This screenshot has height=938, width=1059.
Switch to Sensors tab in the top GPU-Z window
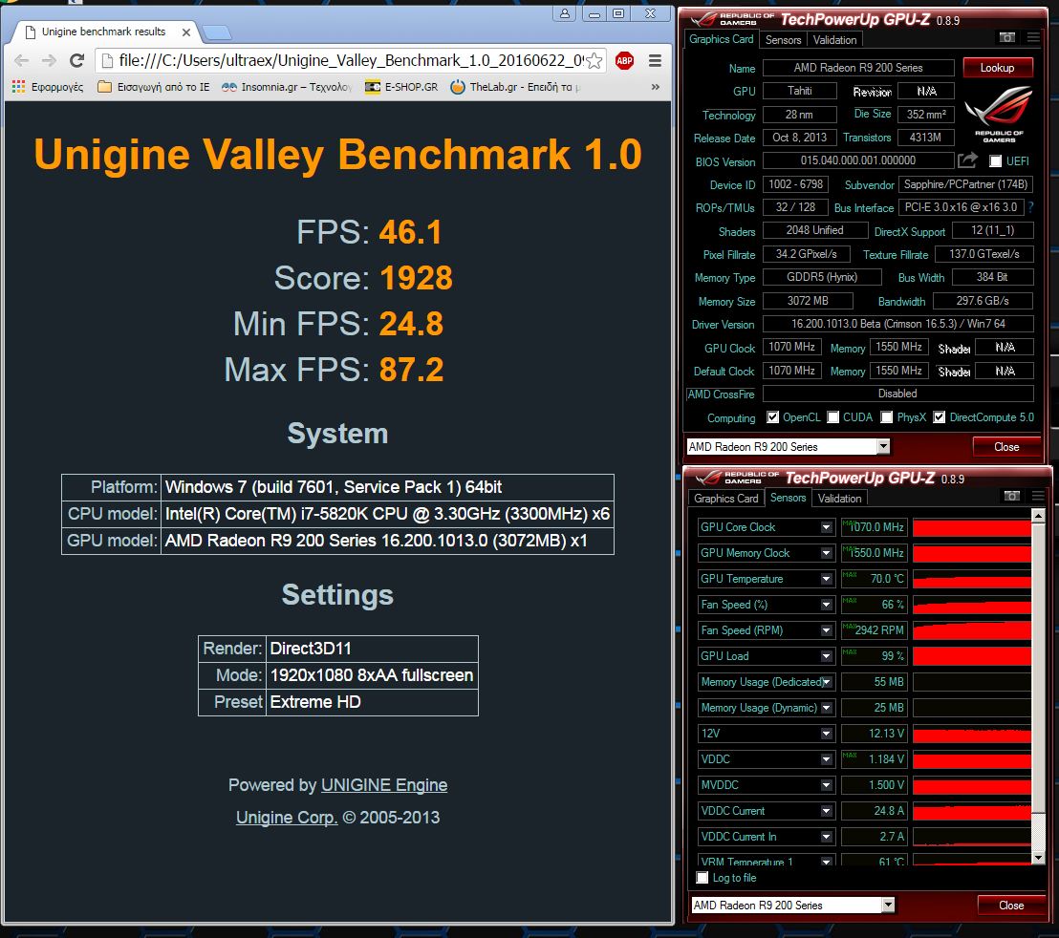click(783, 40)
